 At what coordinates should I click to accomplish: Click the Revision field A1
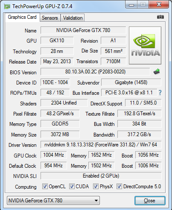(114, 41)
